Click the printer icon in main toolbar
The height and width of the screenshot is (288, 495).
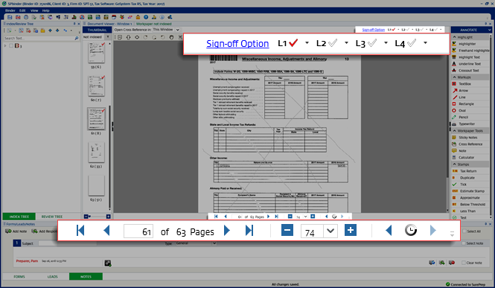[x=26, y=17]
